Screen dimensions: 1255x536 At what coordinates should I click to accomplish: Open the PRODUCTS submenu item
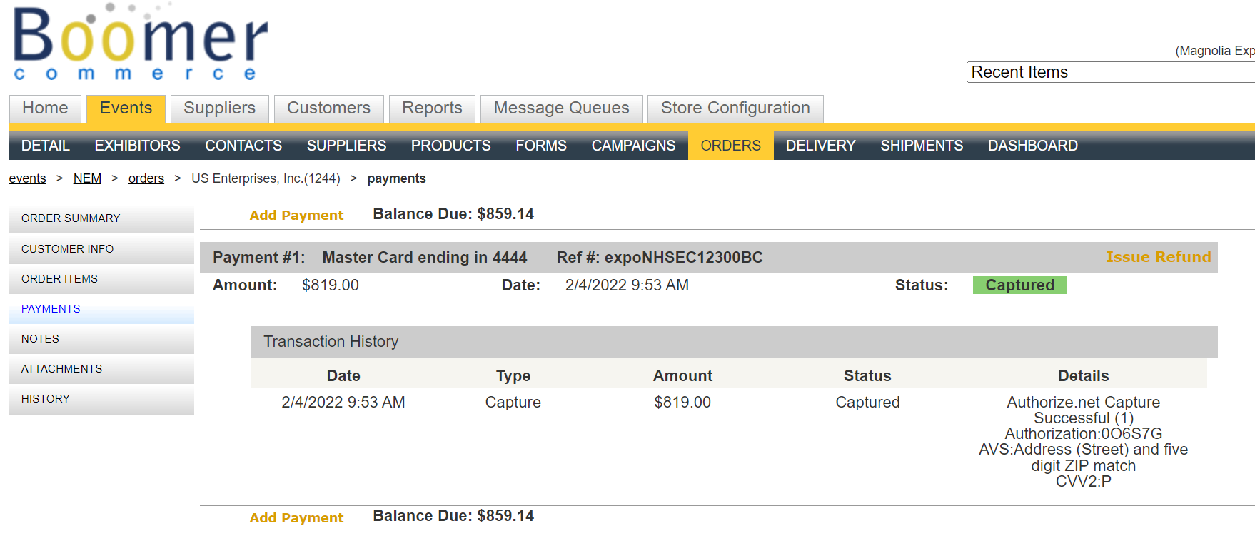pyautogui.click(x=450, y=146)
